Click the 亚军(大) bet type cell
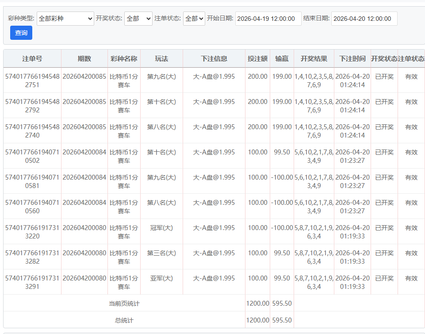 (161, 278)
